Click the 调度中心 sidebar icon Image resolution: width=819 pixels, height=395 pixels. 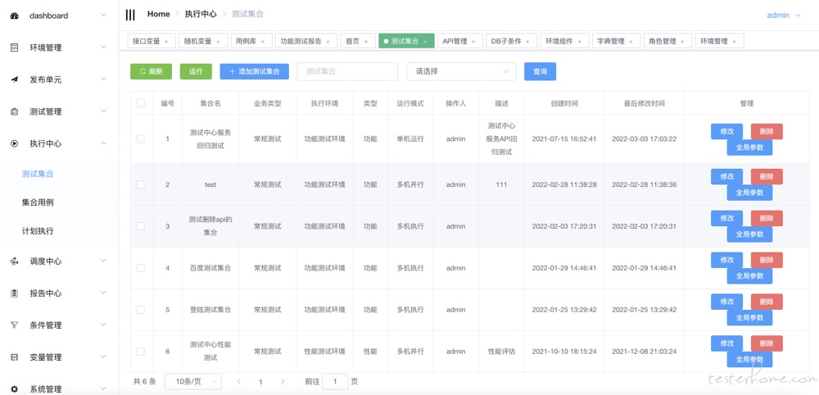(15, 261)
